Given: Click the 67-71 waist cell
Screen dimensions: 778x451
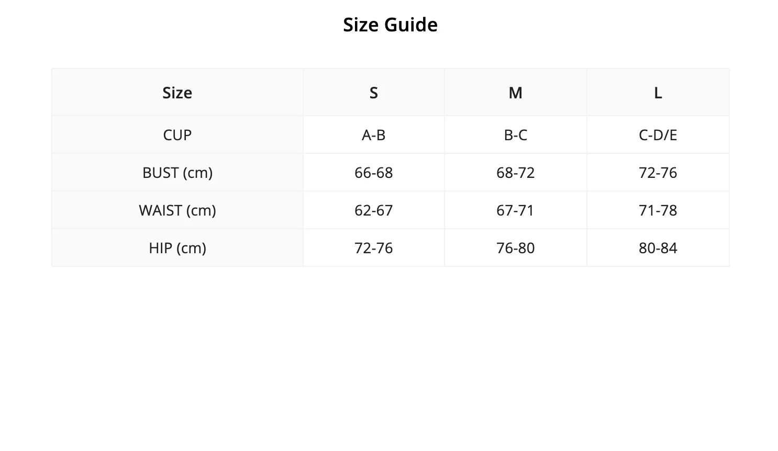Looking at the screenshot, I should click(x=516, y=210).
